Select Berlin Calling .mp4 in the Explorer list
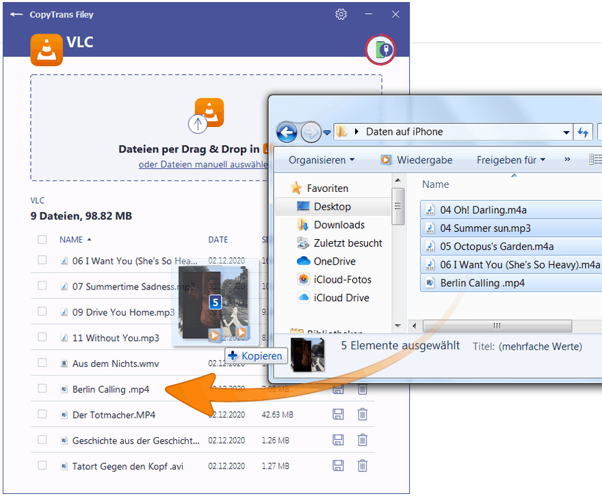This screenshot has width=602, height=498. point(512,283)
